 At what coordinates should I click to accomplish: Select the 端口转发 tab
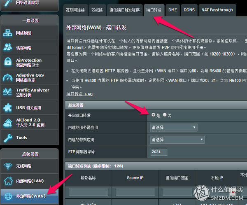pos(154,10)
